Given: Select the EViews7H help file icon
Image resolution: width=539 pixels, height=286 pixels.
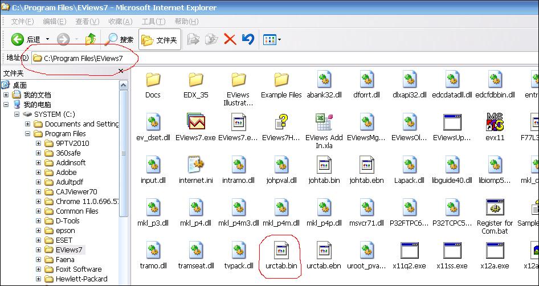Looking at the screenshot, I should pos(281,122).
